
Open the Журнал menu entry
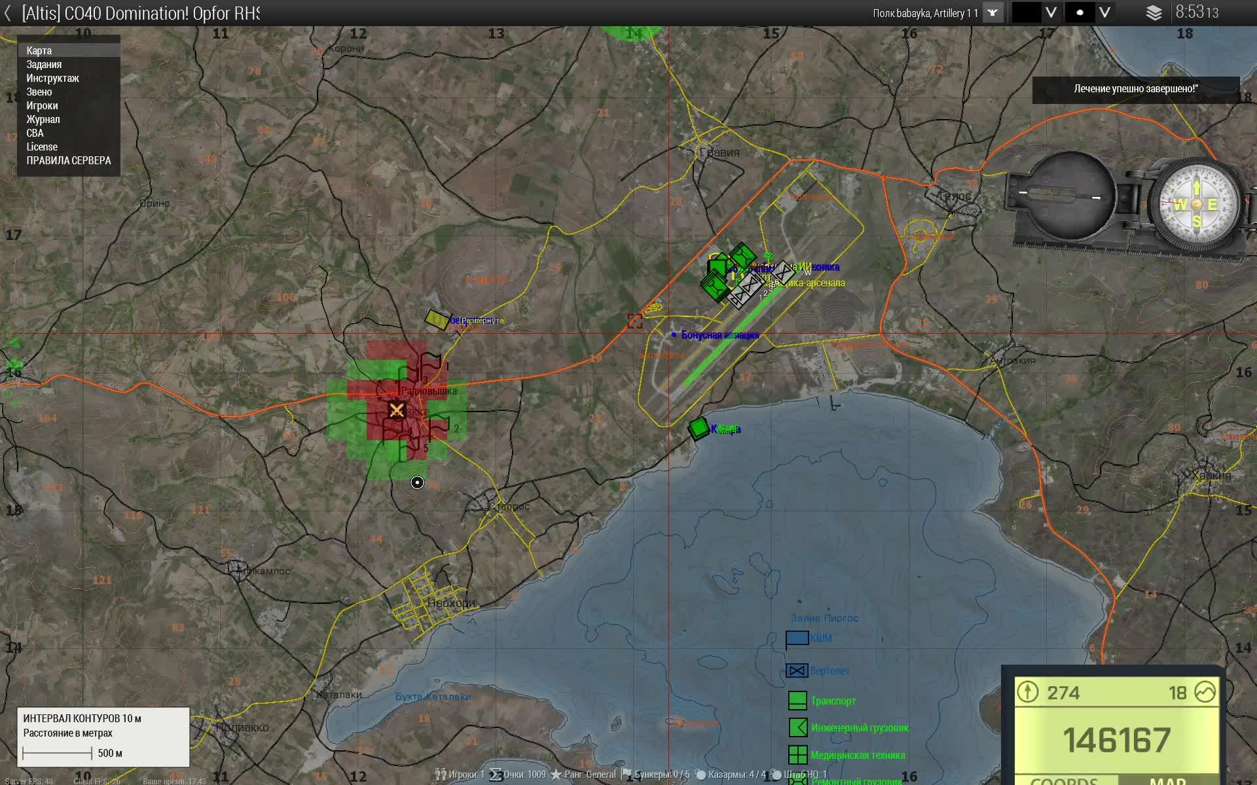(69, 119)
